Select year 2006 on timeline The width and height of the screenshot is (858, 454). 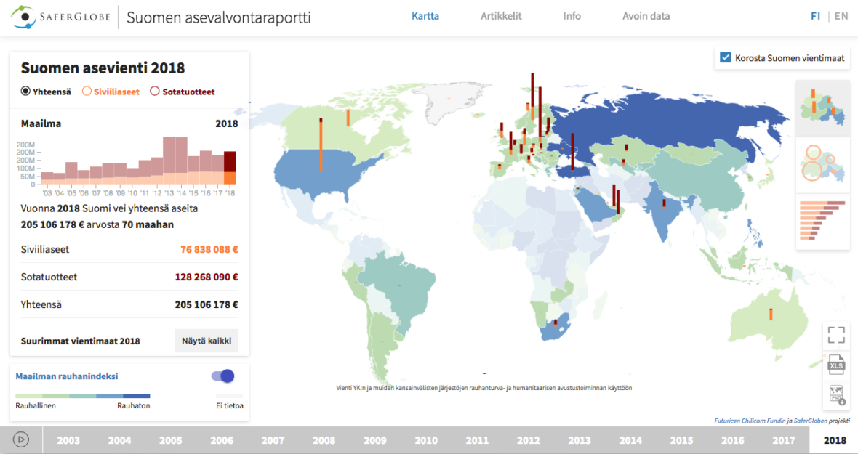point(222,440)
